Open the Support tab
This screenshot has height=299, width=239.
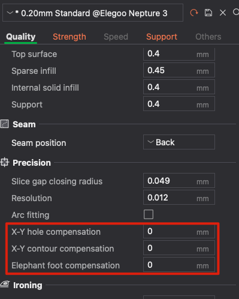(x=162, y=37)
